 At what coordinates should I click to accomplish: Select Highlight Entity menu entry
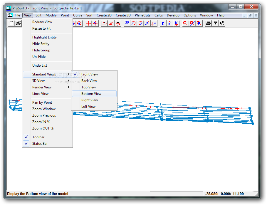48,37
